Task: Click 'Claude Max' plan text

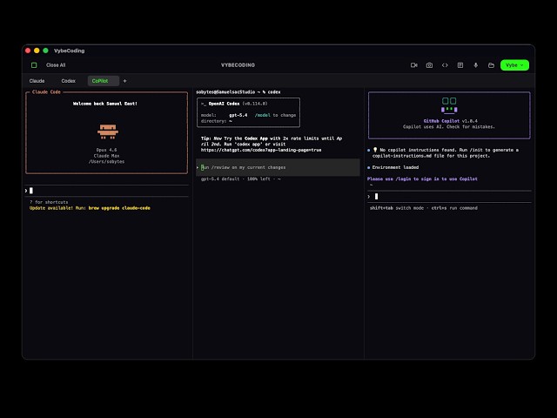Action: point(106,156)
